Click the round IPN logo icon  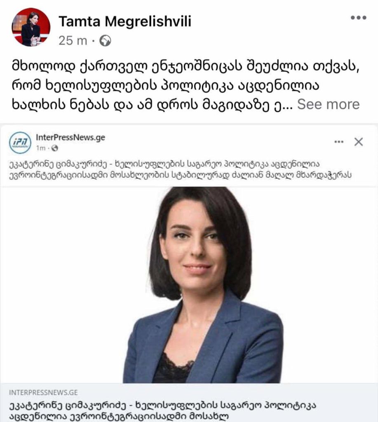click(x=20, y=142)
